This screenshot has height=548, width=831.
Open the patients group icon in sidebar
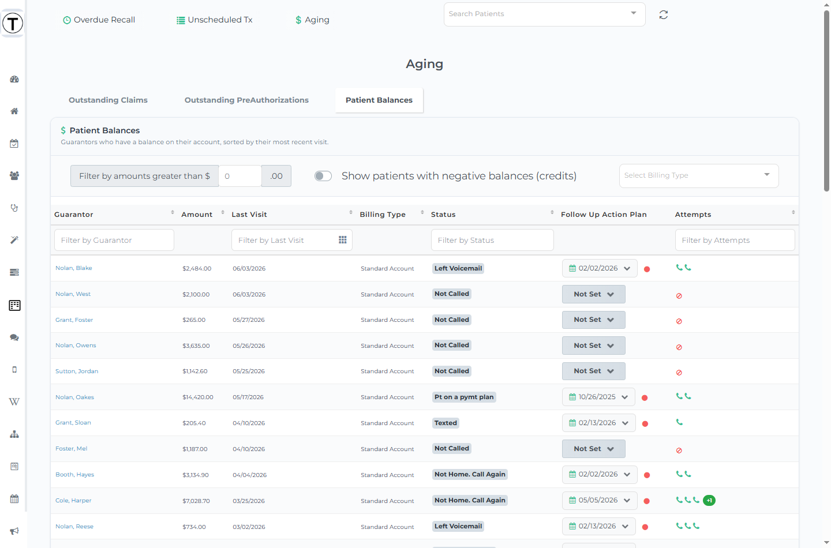14,176
